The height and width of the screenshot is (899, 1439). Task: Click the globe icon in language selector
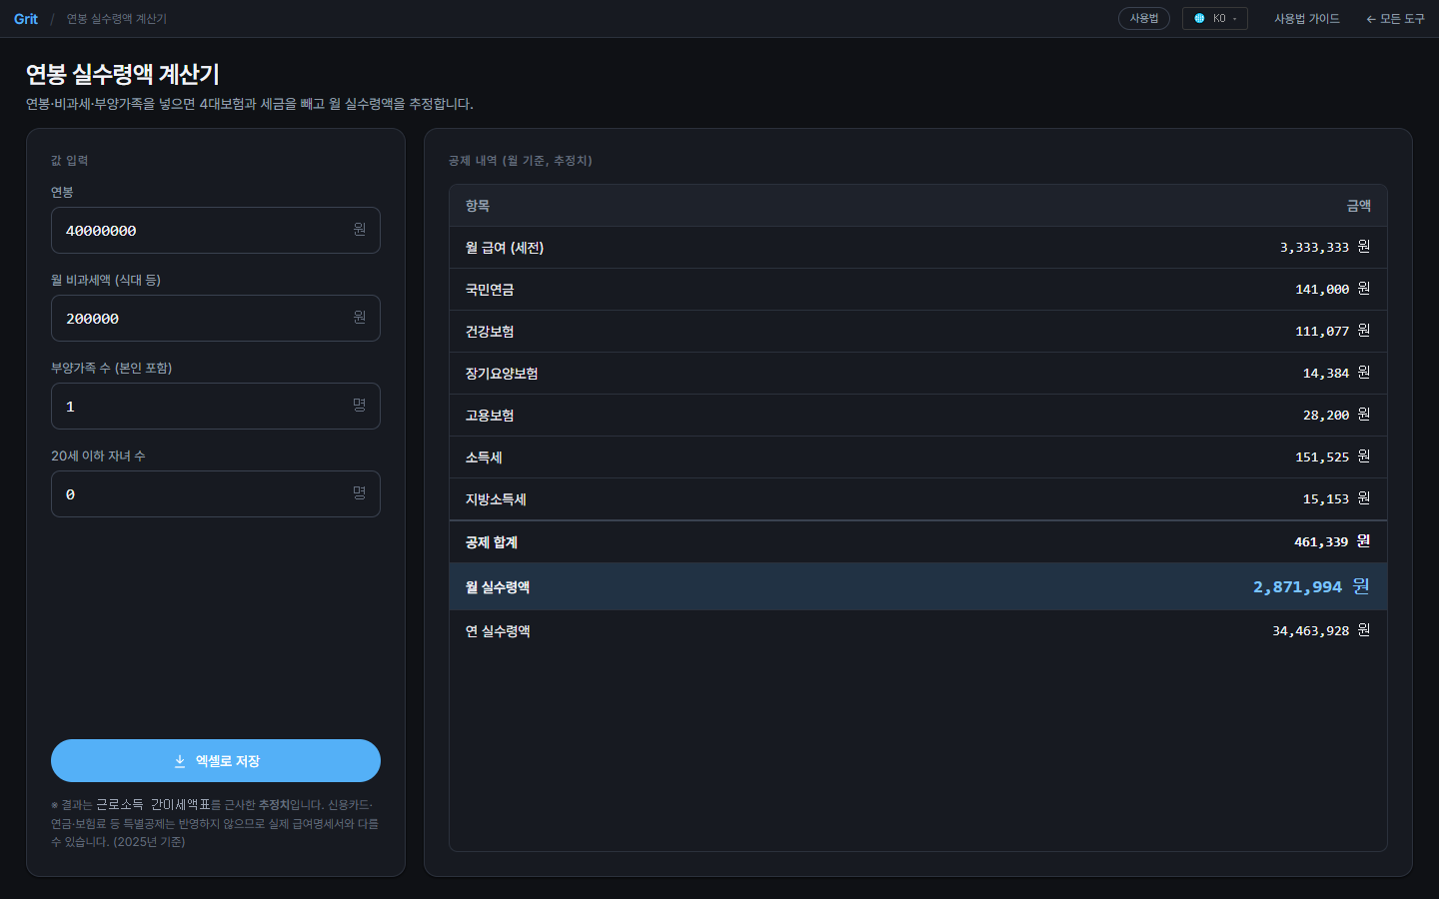(1199, 19)
